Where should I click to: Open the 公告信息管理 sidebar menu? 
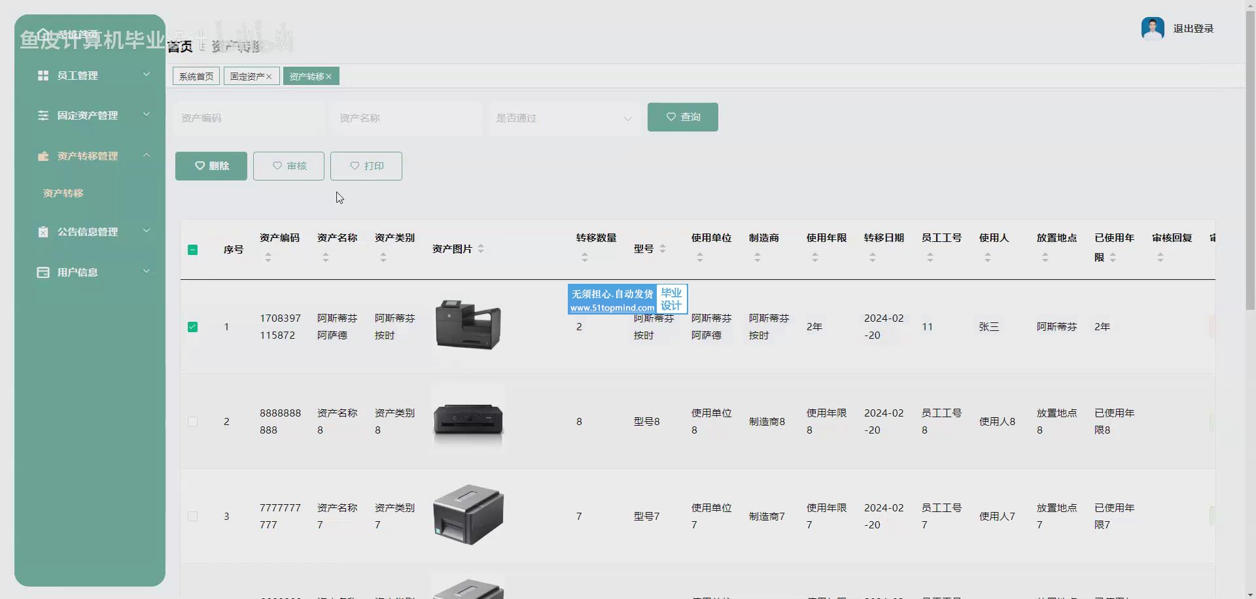(90, 232)
